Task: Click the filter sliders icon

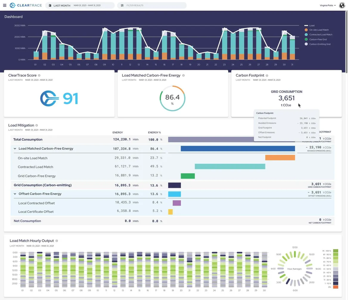Action: coord(122,5)
